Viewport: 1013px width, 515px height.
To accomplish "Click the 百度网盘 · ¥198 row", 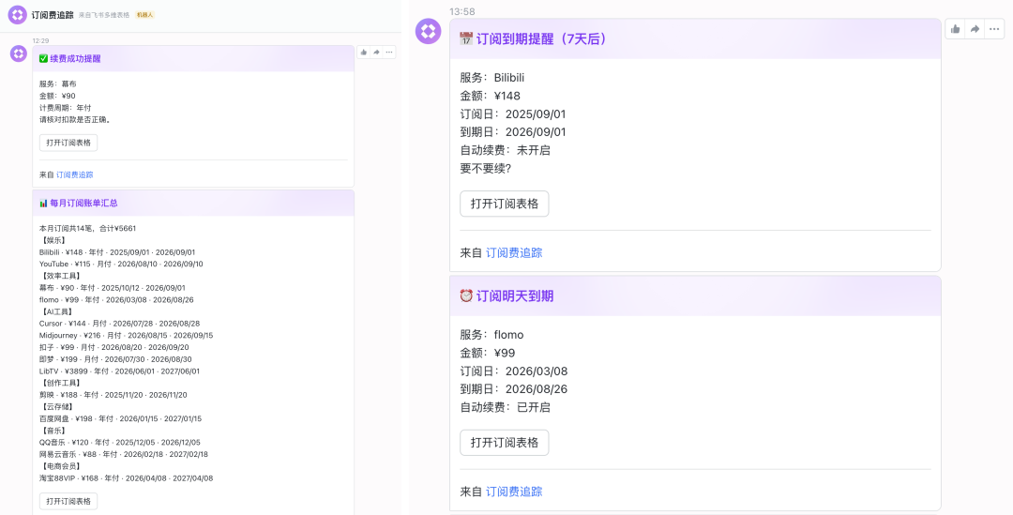I will coord(121,418).
